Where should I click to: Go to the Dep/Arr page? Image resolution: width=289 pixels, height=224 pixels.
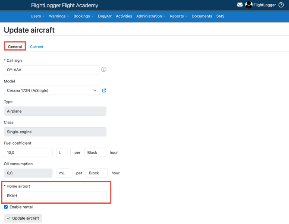(105, 16)
